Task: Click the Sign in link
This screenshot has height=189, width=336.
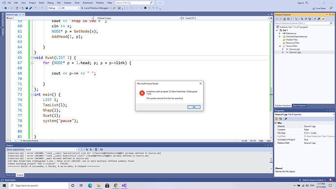Action: pyautogui.click(x=302, y=3)
